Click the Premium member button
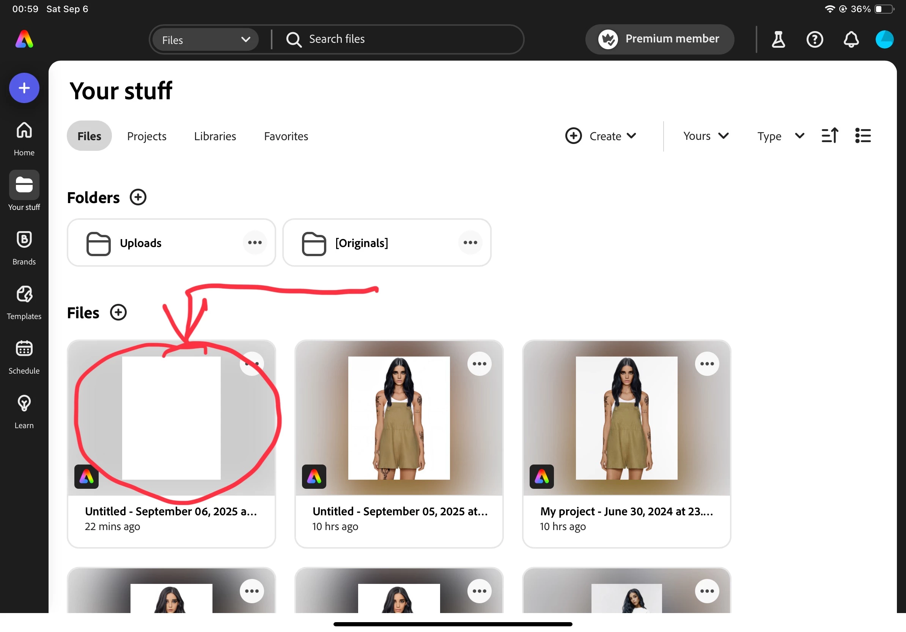Screen dimensions: 906x632 tap(659, 39)
